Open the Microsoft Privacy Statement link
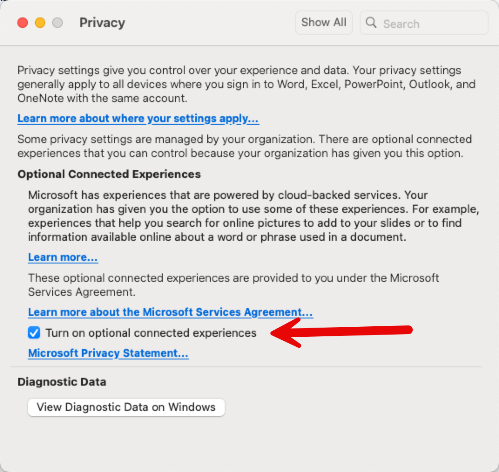Screen dimensions: 499x472 [108, 353]
